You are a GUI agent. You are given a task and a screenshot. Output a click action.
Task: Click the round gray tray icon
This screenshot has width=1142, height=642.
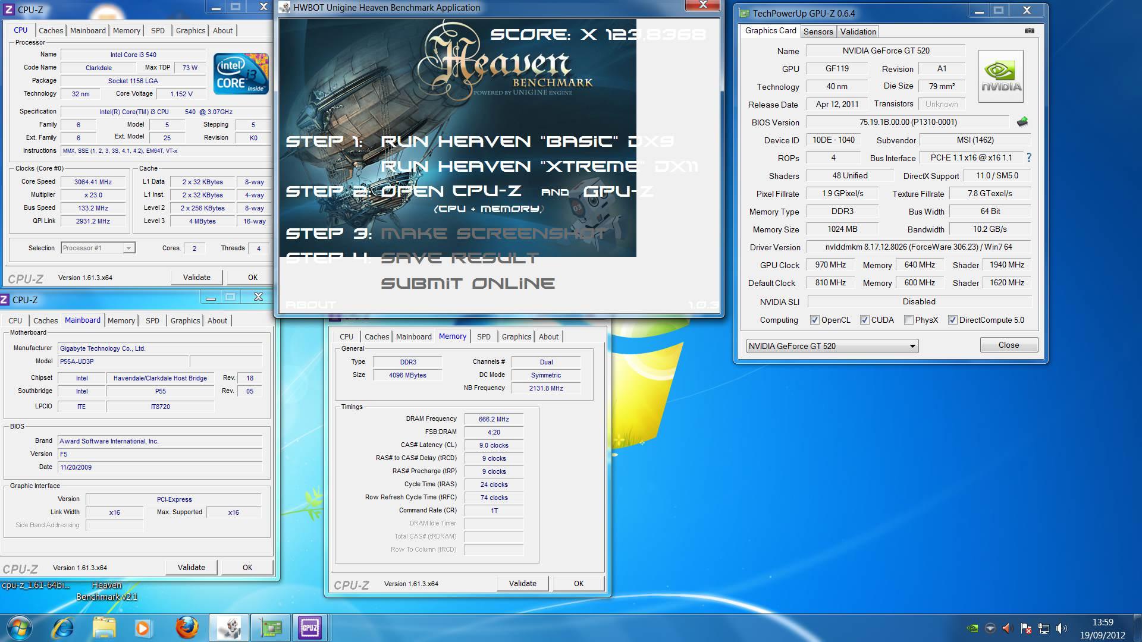[x=990, y=628]
